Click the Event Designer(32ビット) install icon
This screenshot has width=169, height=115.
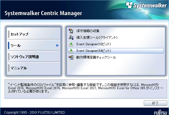pos(71,44)
